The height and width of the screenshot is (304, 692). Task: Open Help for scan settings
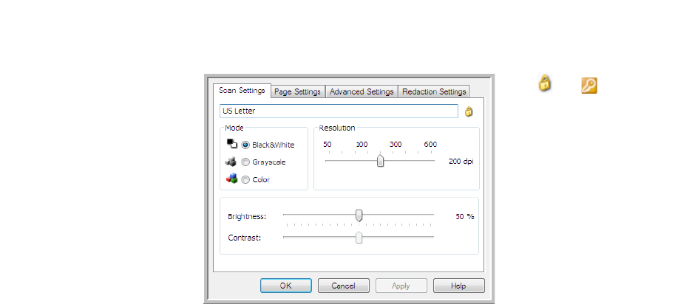click(x=458, y=286)
